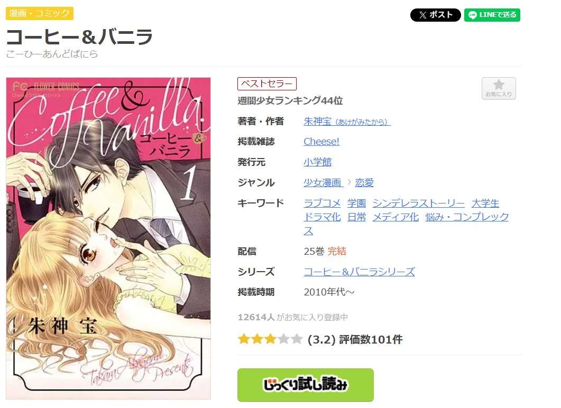
Task: Click the ドラマ化 keyword
Action: tap(322, 217)
